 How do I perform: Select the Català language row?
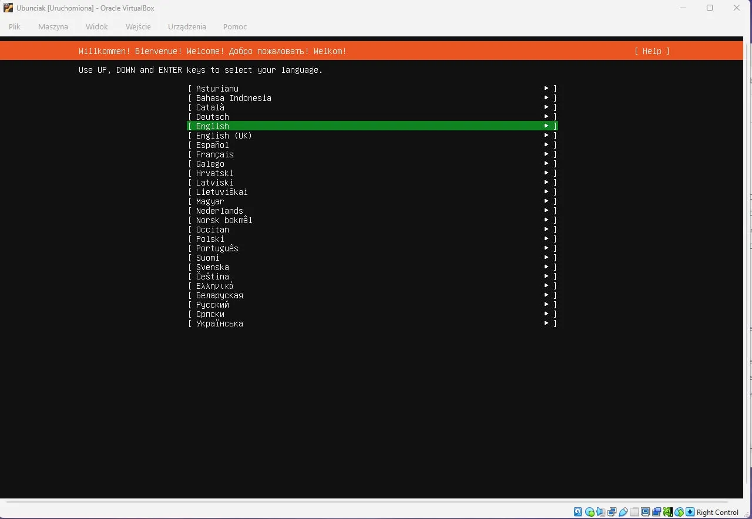[x=372, y=107]
